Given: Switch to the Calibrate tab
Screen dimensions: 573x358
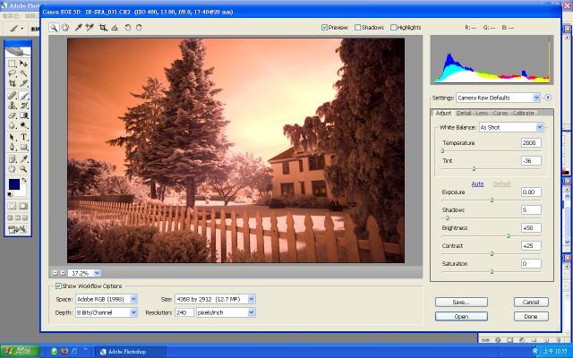Looking at the screenshot, I should (x=523, y=114).
